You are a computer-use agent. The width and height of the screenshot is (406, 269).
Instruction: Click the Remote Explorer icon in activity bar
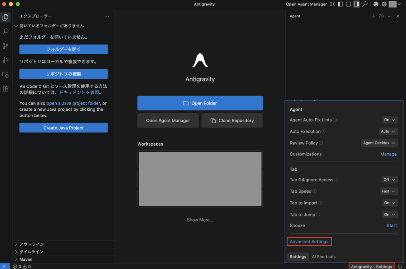click(6, 74)
